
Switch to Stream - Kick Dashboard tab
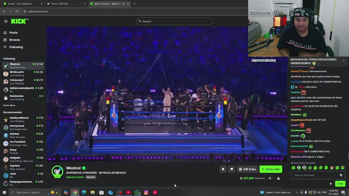pyautogui.click(x=22, y=4)
